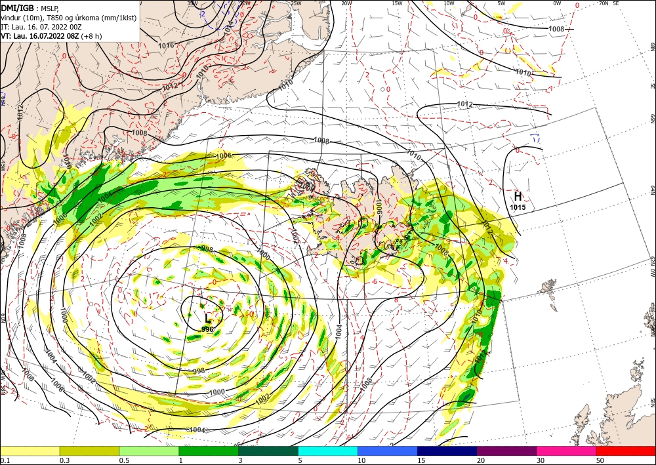This screenshot has height=465, width=656.
Task: Select the dark green 3–5 legend swatch
Action: [268, 451]
